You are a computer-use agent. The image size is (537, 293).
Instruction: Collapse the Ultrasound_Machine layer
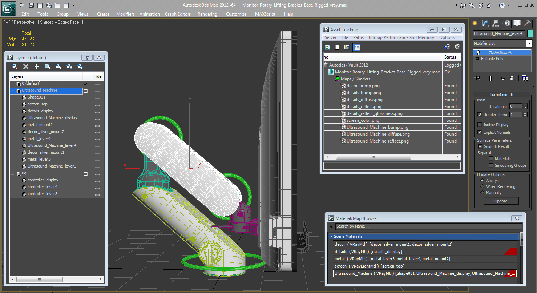pyautogui.click(x=12, y=90)
